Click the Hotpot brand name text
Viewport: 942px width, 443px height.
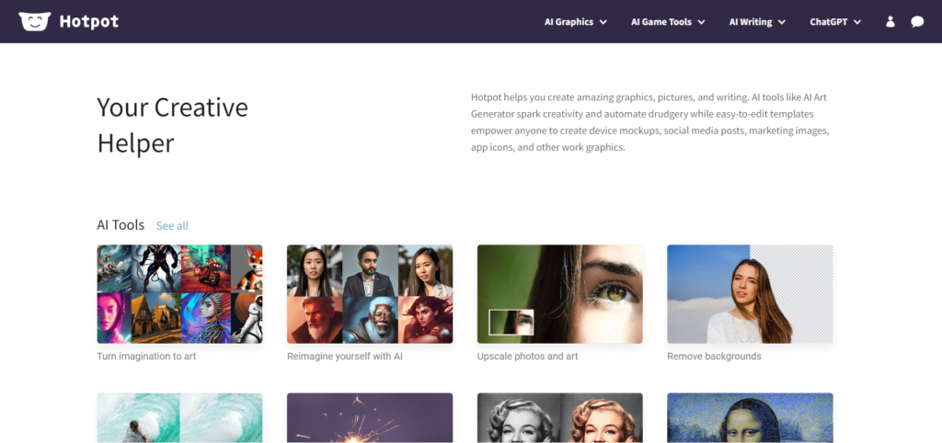(89, 22)
